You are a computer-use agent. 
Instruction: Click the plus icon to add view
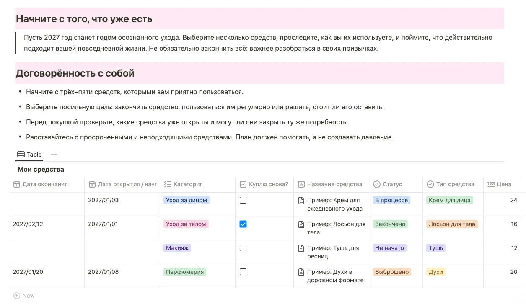pos(54,155)
